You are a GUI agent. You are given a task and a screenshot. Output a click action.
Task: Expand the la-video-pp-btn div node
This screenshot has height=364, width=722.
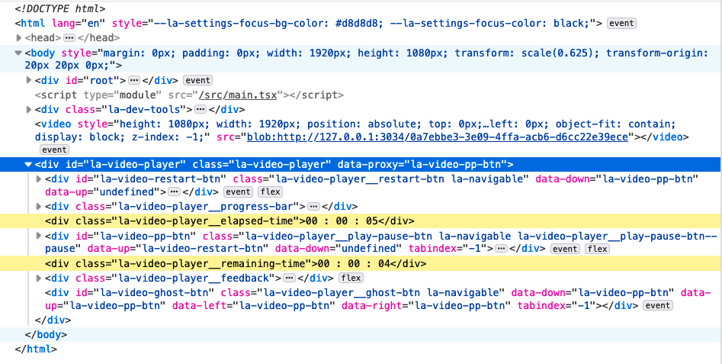coord(39,236)
